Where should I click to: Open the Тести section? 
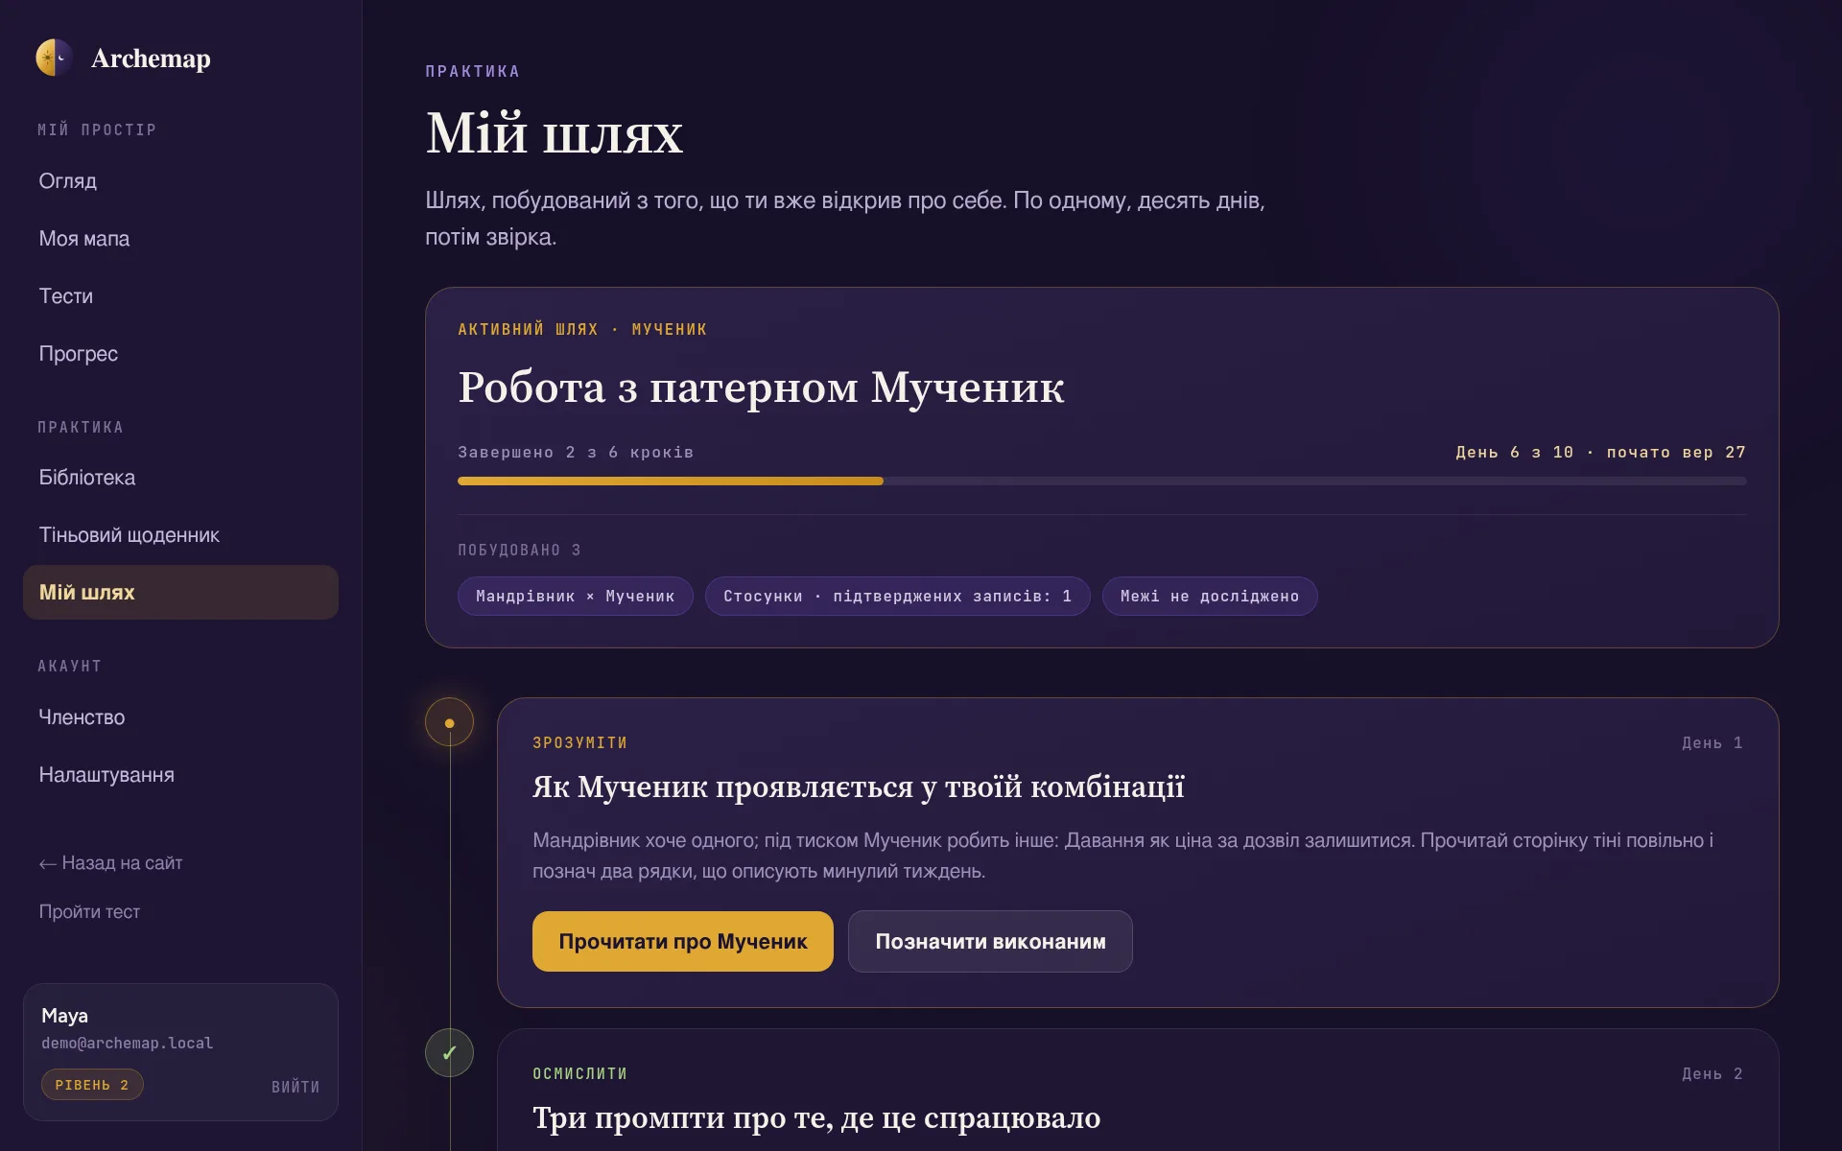click(180, 296)
